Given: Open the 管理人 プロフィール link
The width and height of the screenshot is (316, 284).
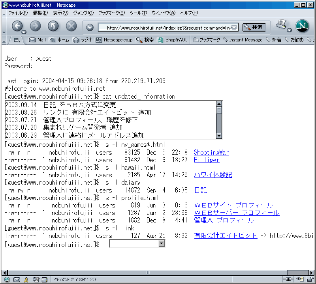Looking at the screenshot, I should coord(224,220).
